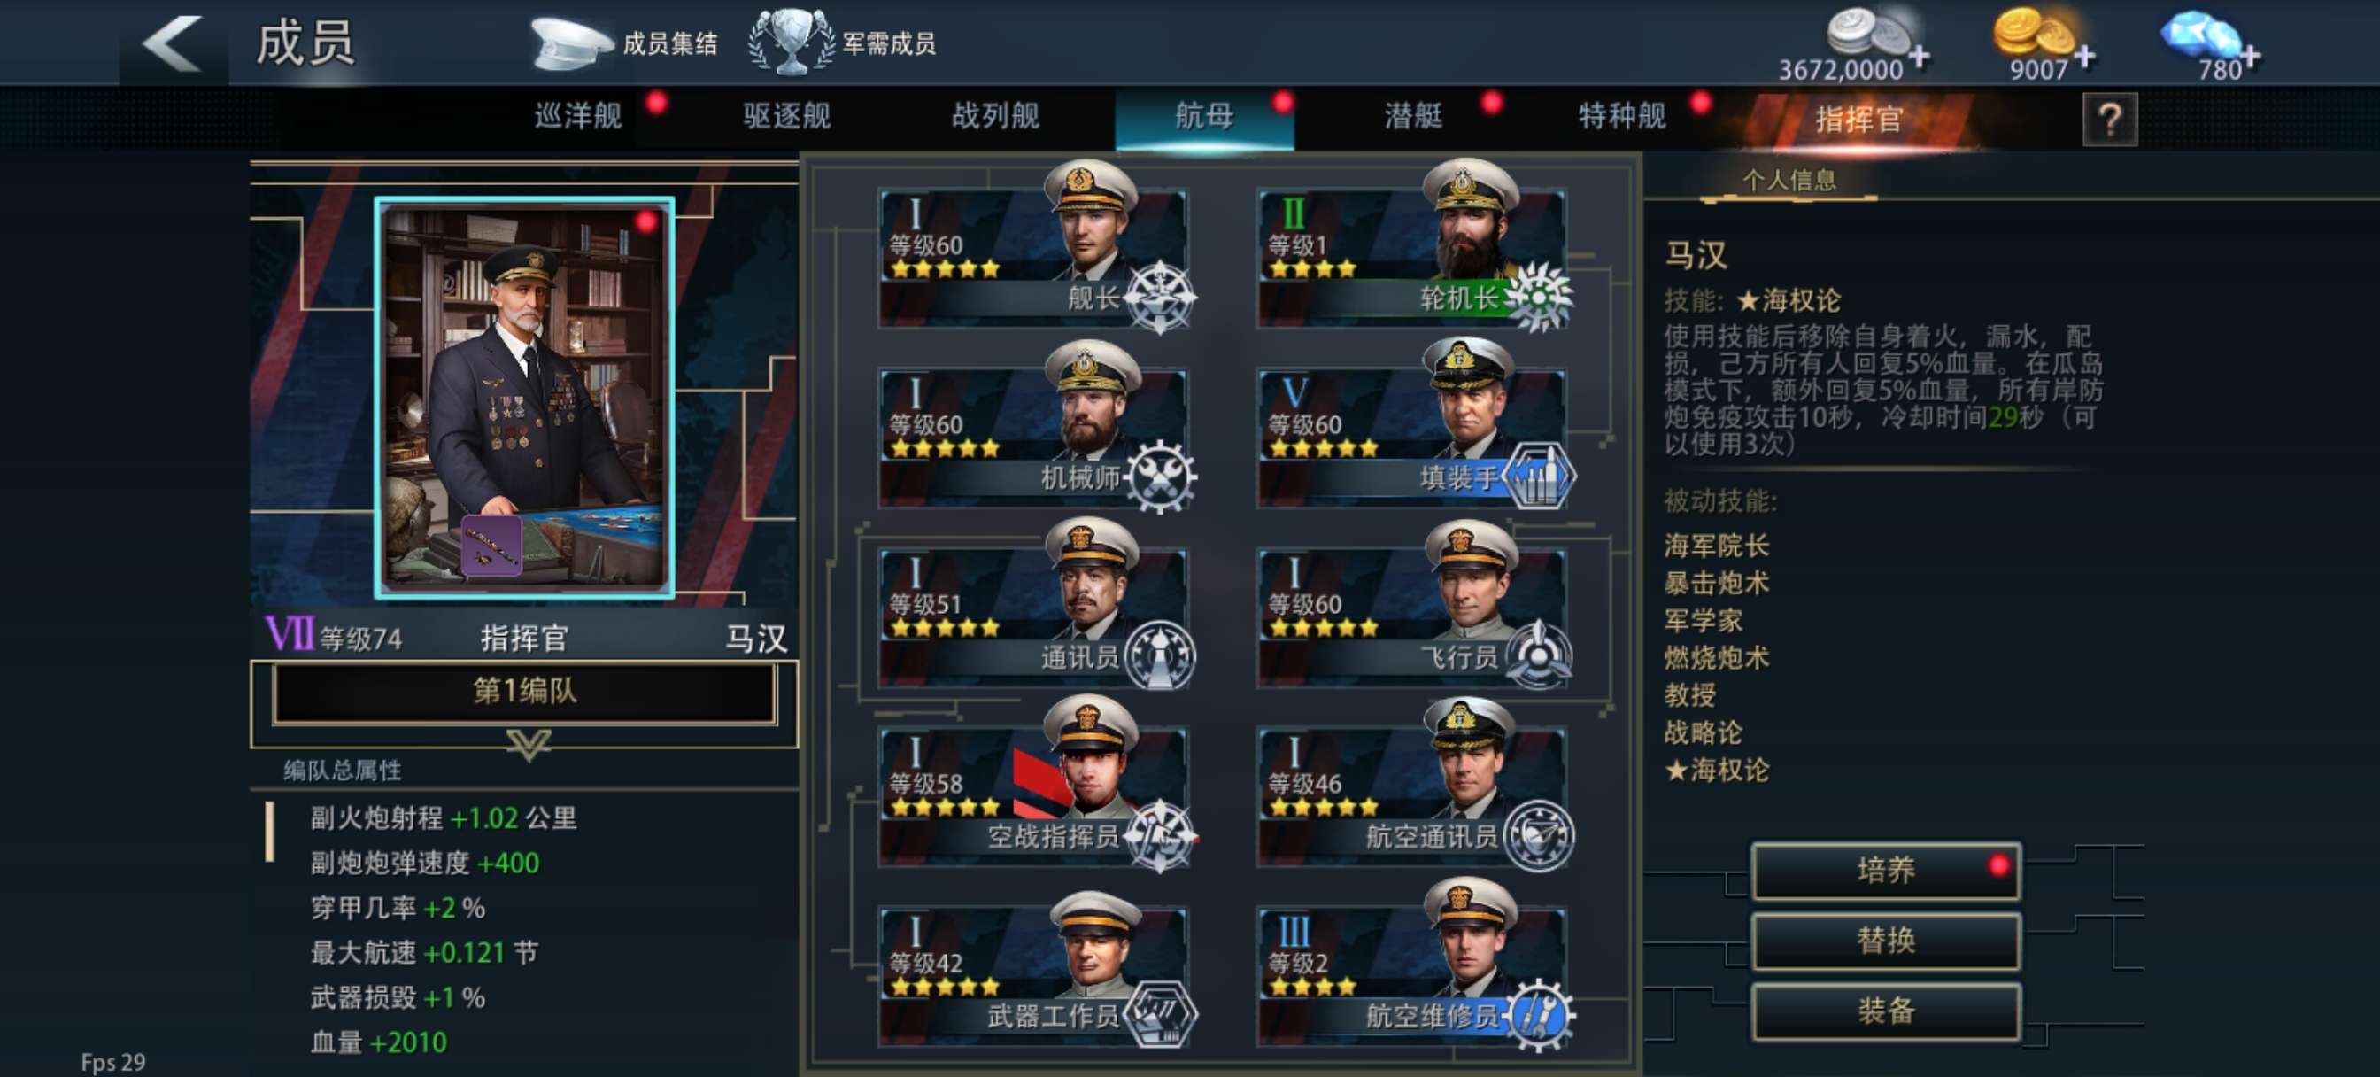Viewport: 2380px width, 1077px height.
Task: Click the 培养 button
Action: click(1886, 869)
